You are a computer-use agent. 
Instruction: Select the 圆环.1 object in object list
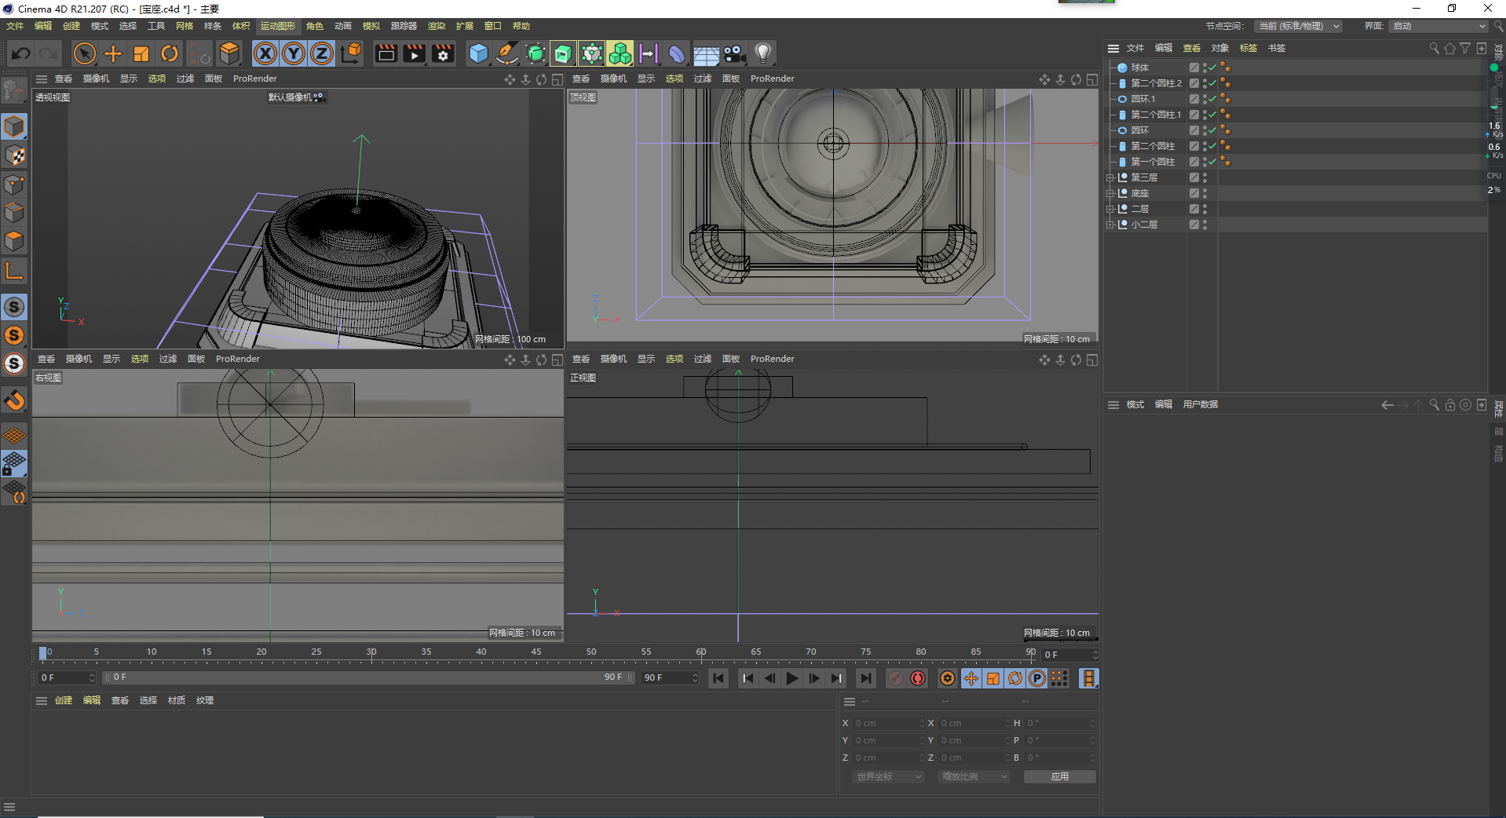[x=1142, y=99]
